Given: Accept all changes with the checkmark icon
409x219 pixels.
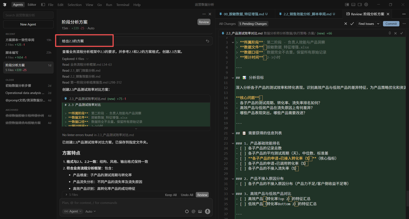Looking at the screenshot, I should (x=352, y=24).
